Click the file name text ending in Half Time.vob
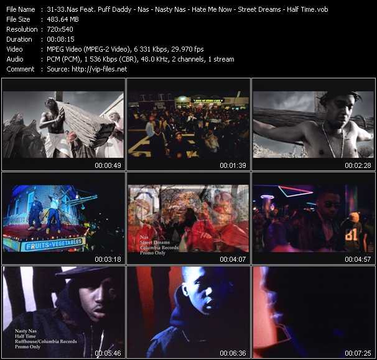377x360 pixels. [x=187, y=9]
